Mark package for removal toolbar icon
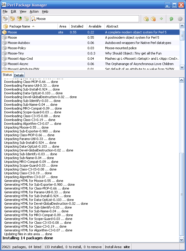The height and width of the screenshot is (251, 186). [153, 19]
